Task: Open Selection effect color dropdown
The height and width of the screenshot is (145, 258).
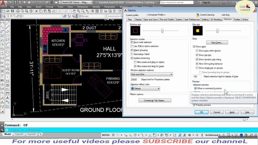Action: coord(145,89)
